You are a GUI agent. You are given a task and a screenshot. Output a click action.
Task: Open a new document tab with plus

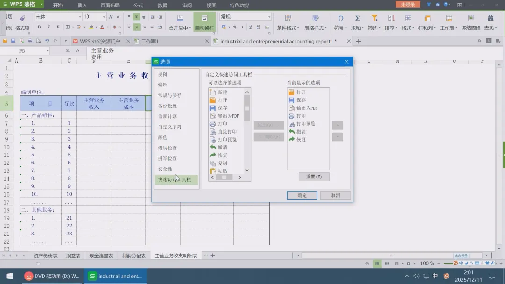(x=358, y=41)
